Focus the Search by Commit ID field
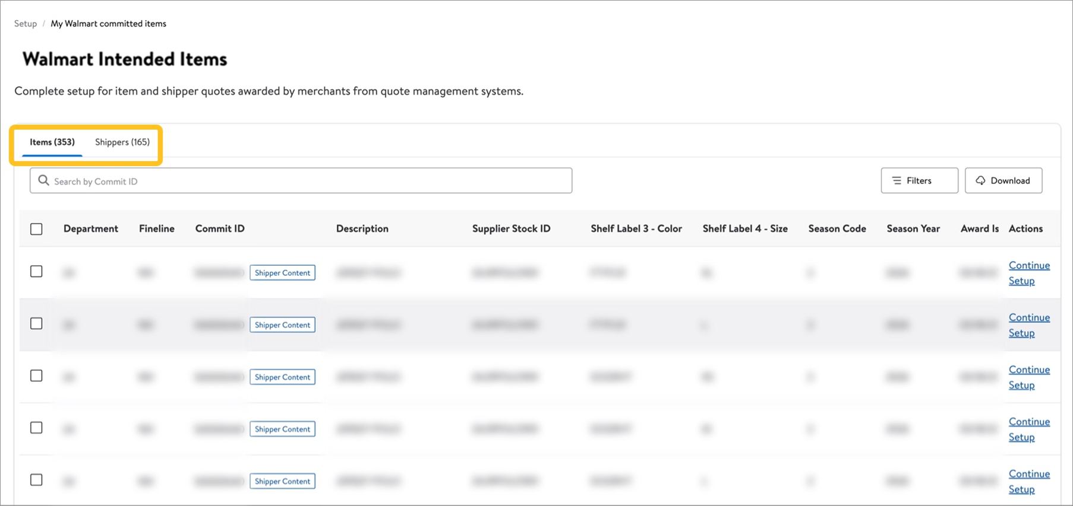1073x506 pixels. tap(301, 180)
